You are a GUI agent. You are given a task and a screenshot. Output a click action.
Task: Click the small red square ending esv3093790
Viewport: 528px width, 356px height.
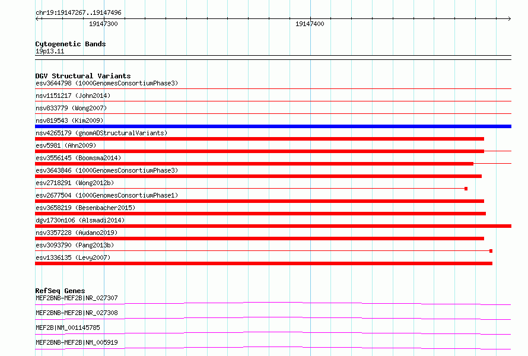tap(491, 251)
